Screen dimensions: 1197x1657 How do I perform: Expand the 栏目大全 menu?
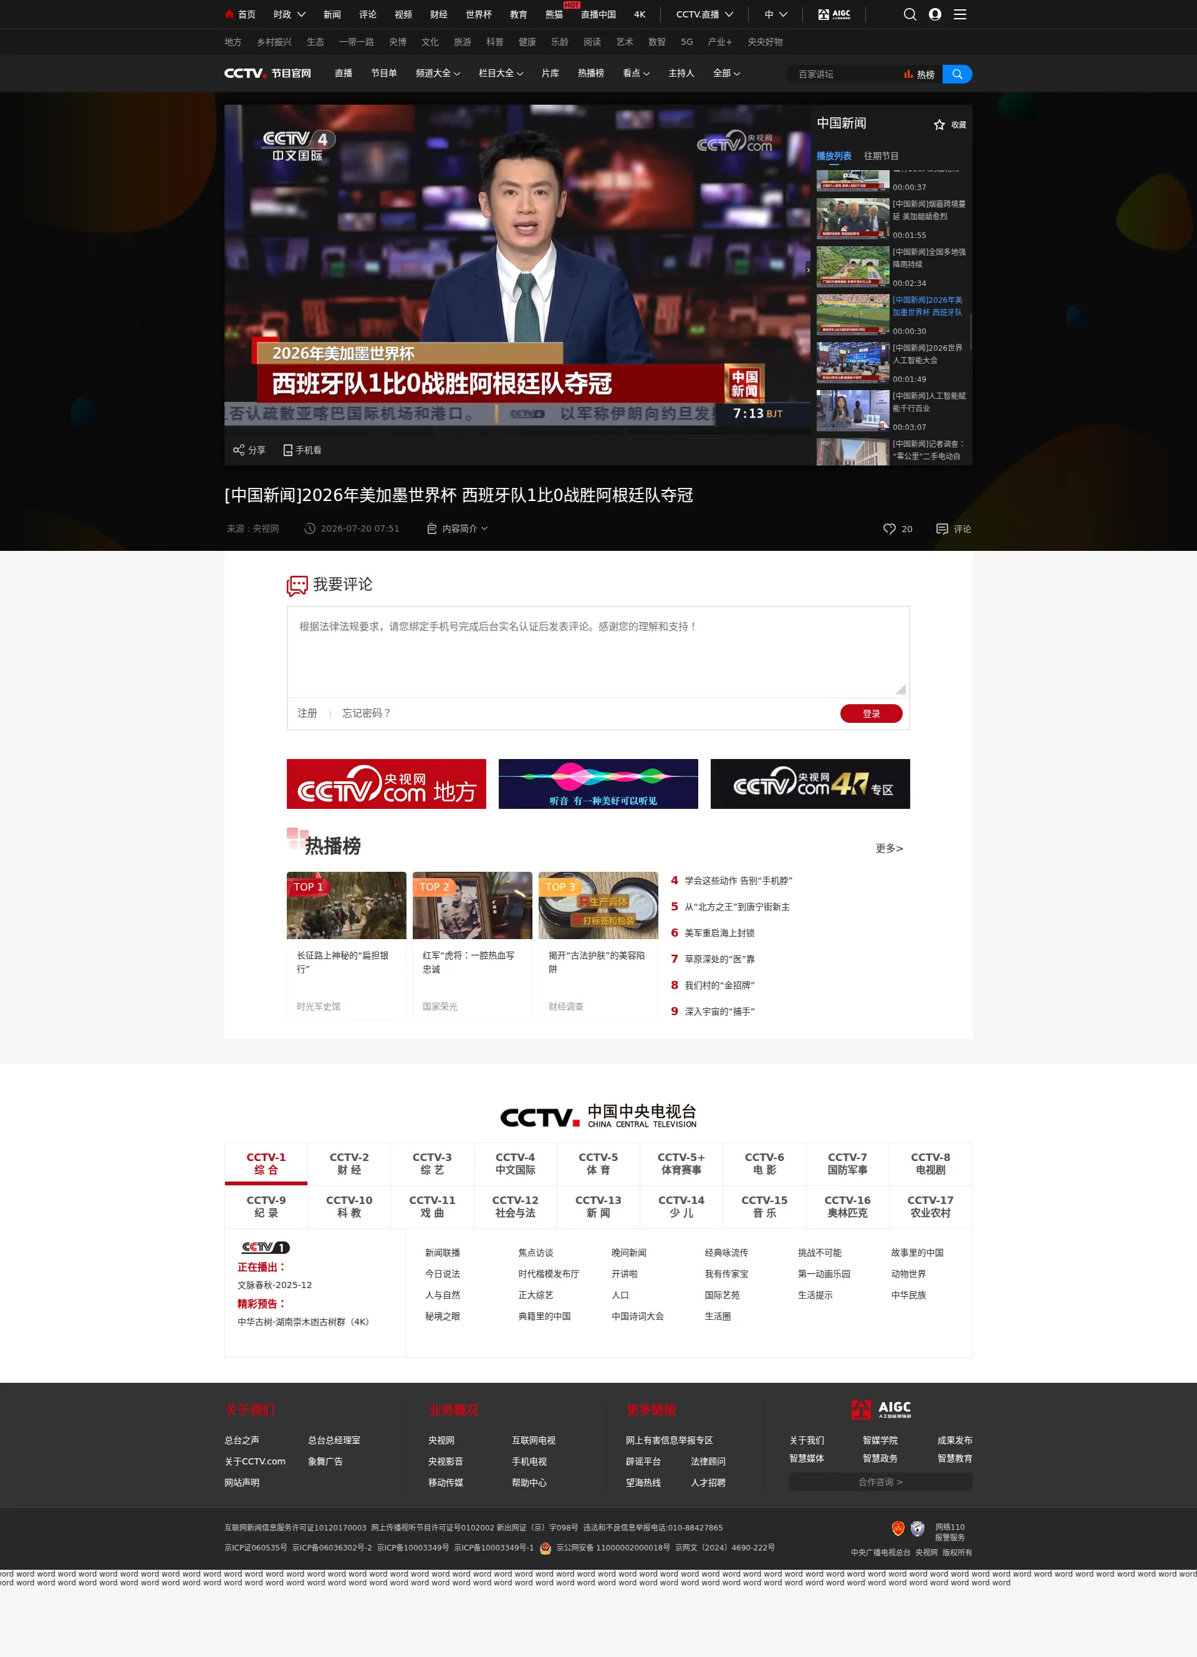(501, 73)
